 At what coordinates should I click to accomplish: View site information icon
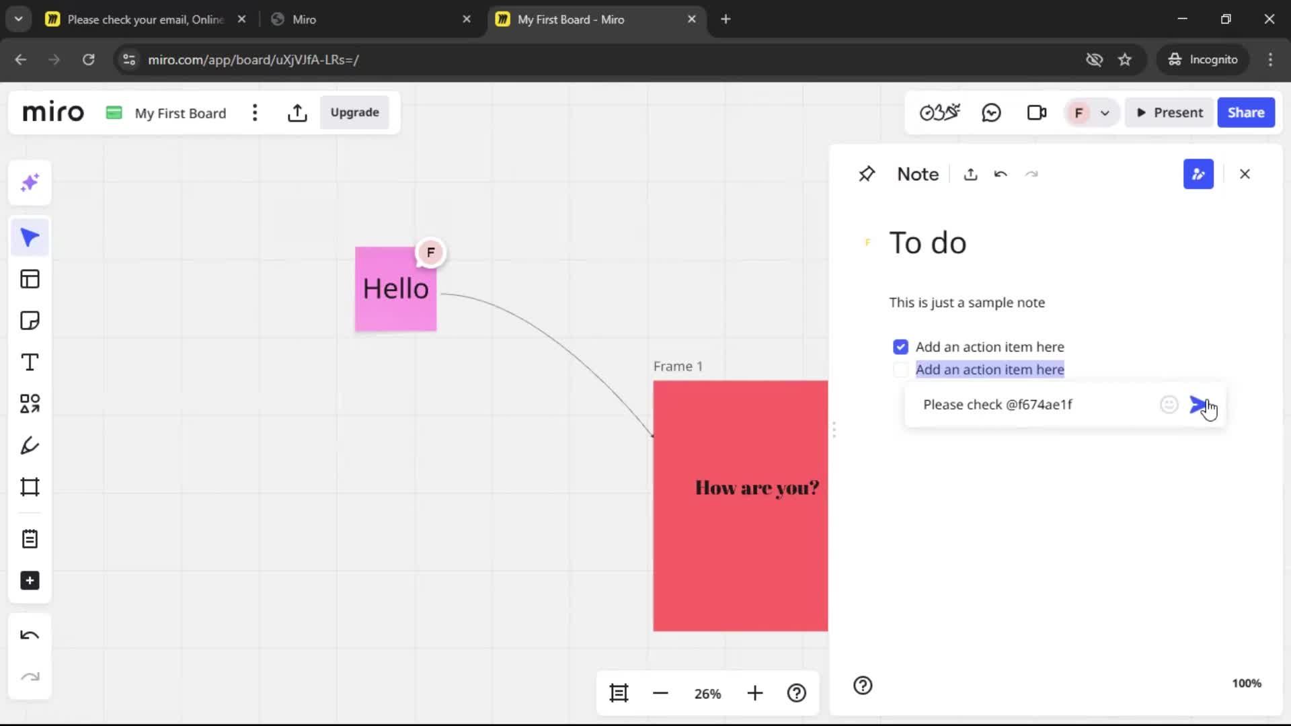[129, 60]
